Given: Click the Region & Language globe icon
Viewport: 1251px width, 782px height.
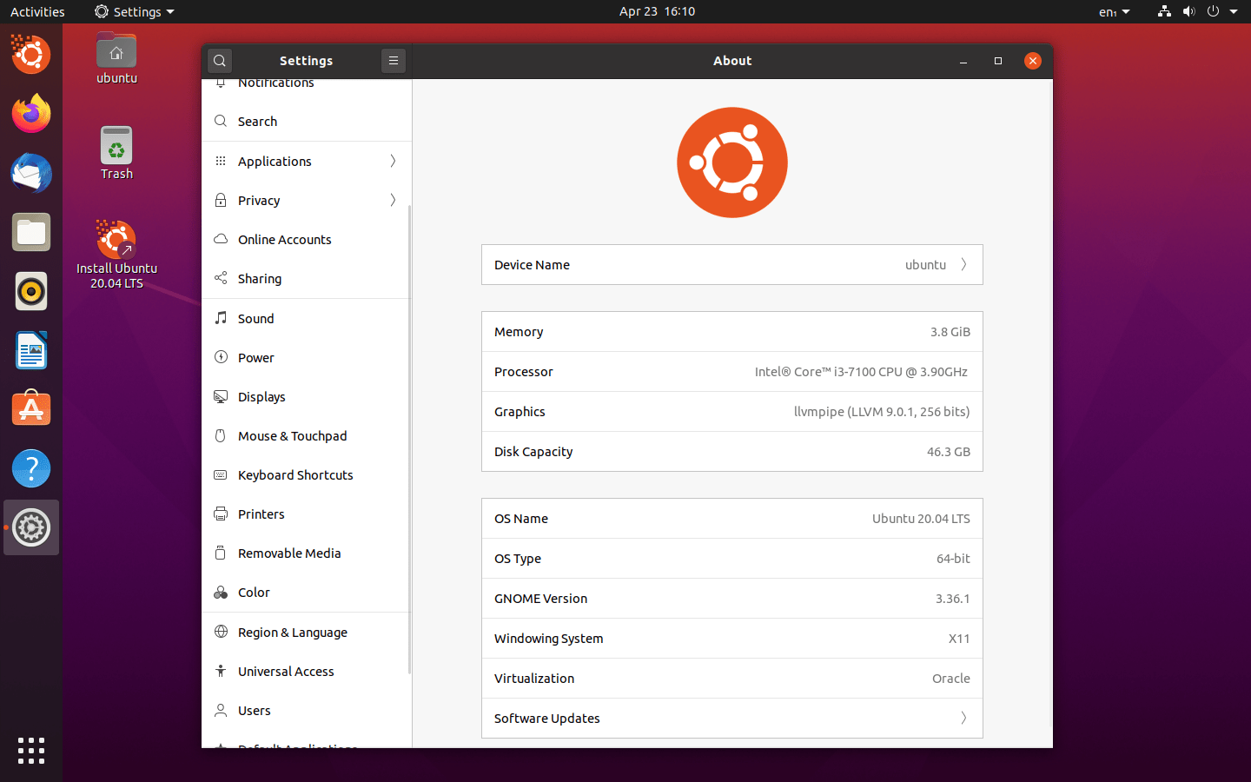Looking at the screenshot, I should pyautogui.click(x=221, y=632).
